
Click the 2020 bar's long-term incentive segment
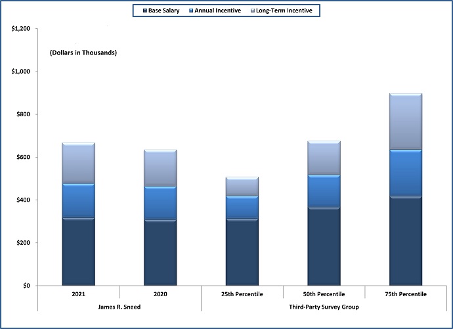point(160,168)
